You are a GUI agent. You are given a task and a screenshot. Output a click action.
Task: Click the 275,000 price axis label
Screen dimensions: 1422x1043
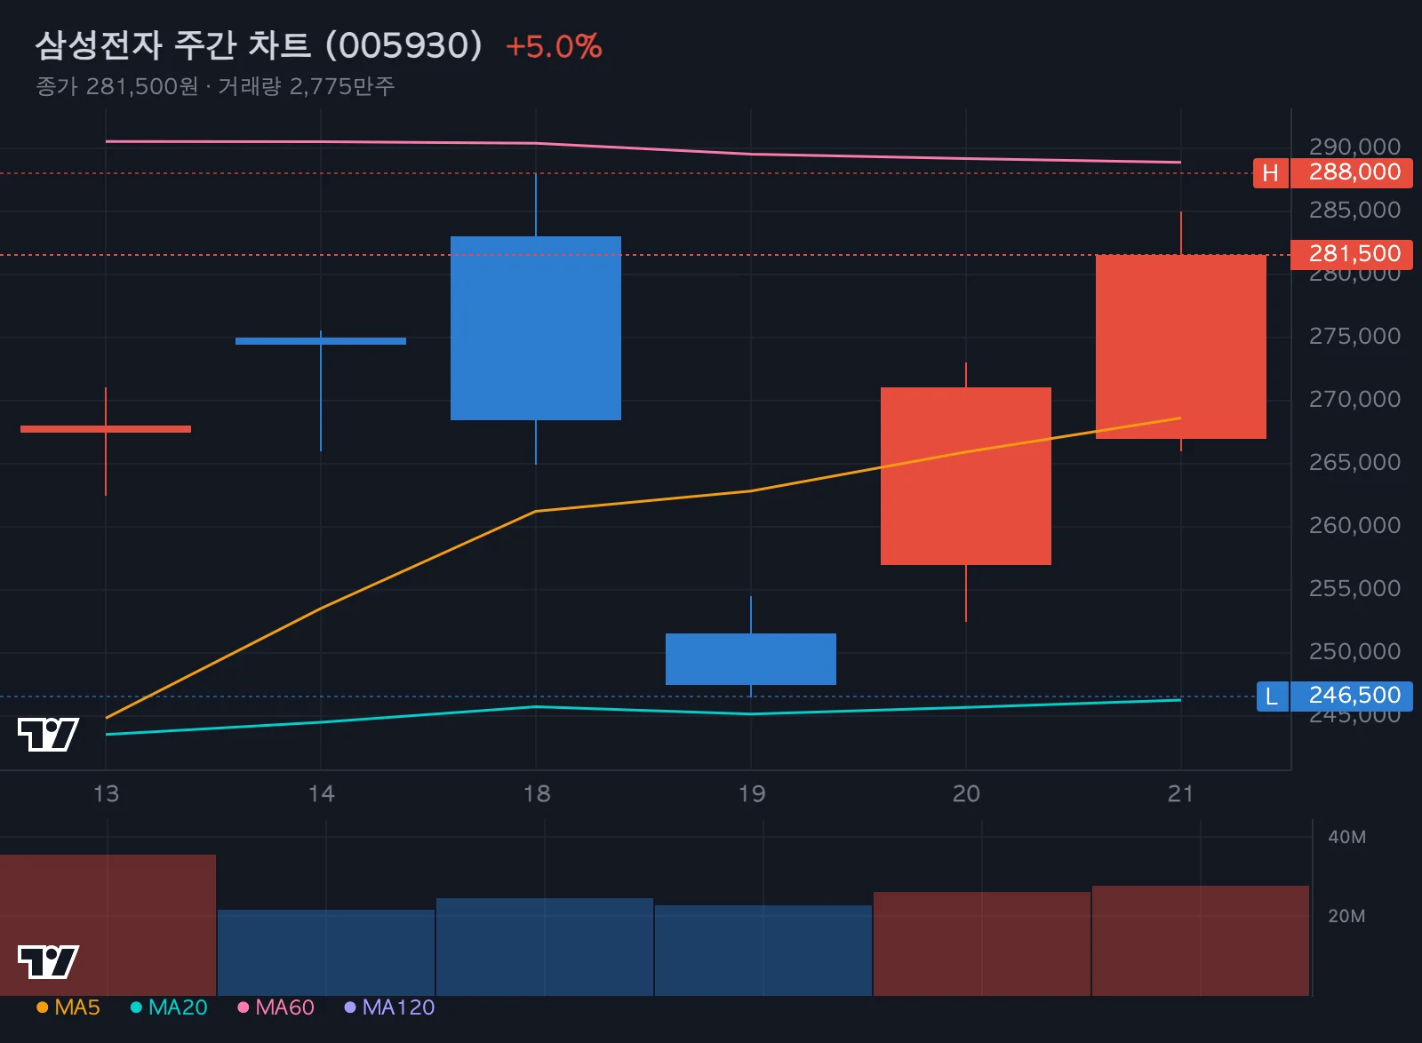[1354, 337]
